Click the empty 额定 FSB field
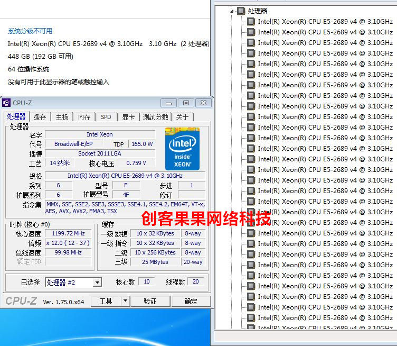 point(68,262)
